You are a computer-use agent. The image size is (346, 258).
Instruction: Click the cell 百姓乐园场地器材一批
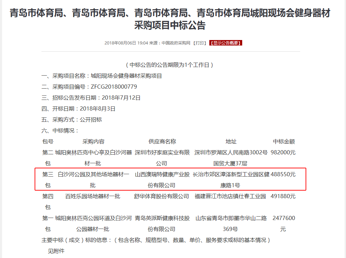(93, 196)
